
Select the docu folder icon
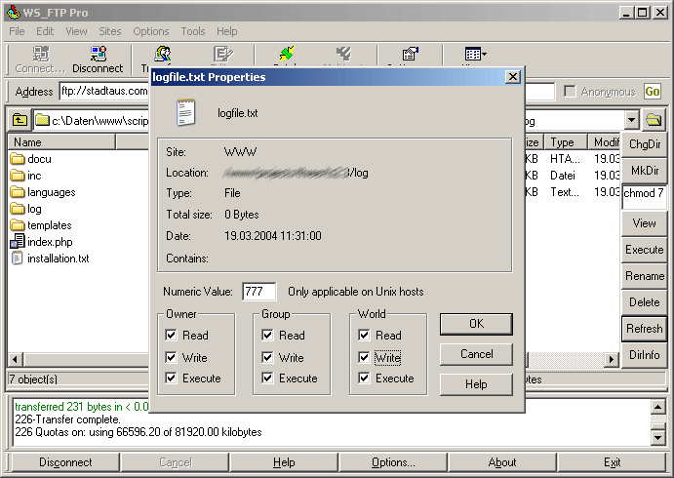coord(18,159)
